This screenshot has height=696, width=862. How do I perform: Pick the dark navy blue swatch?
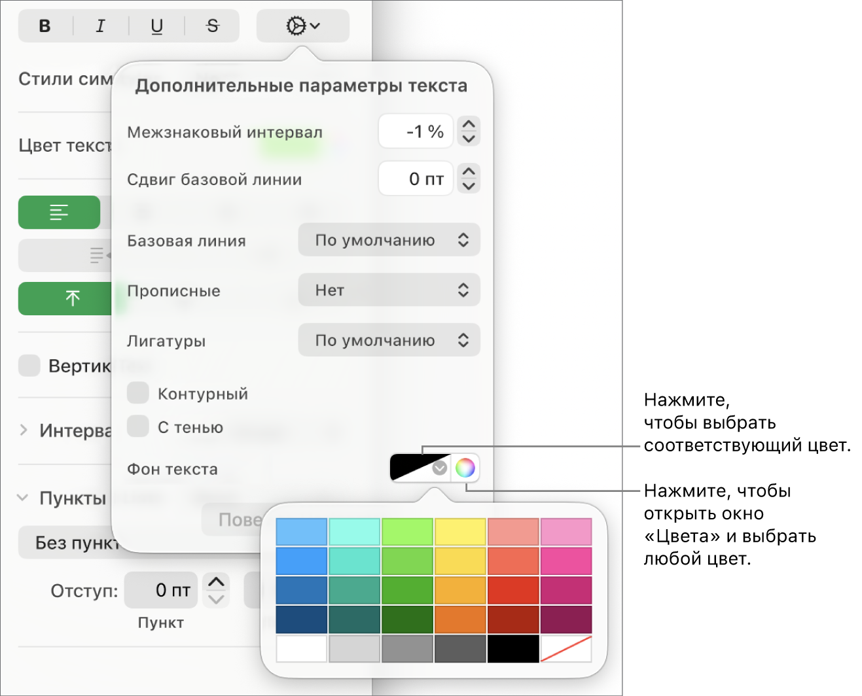[x=302, y=619]
